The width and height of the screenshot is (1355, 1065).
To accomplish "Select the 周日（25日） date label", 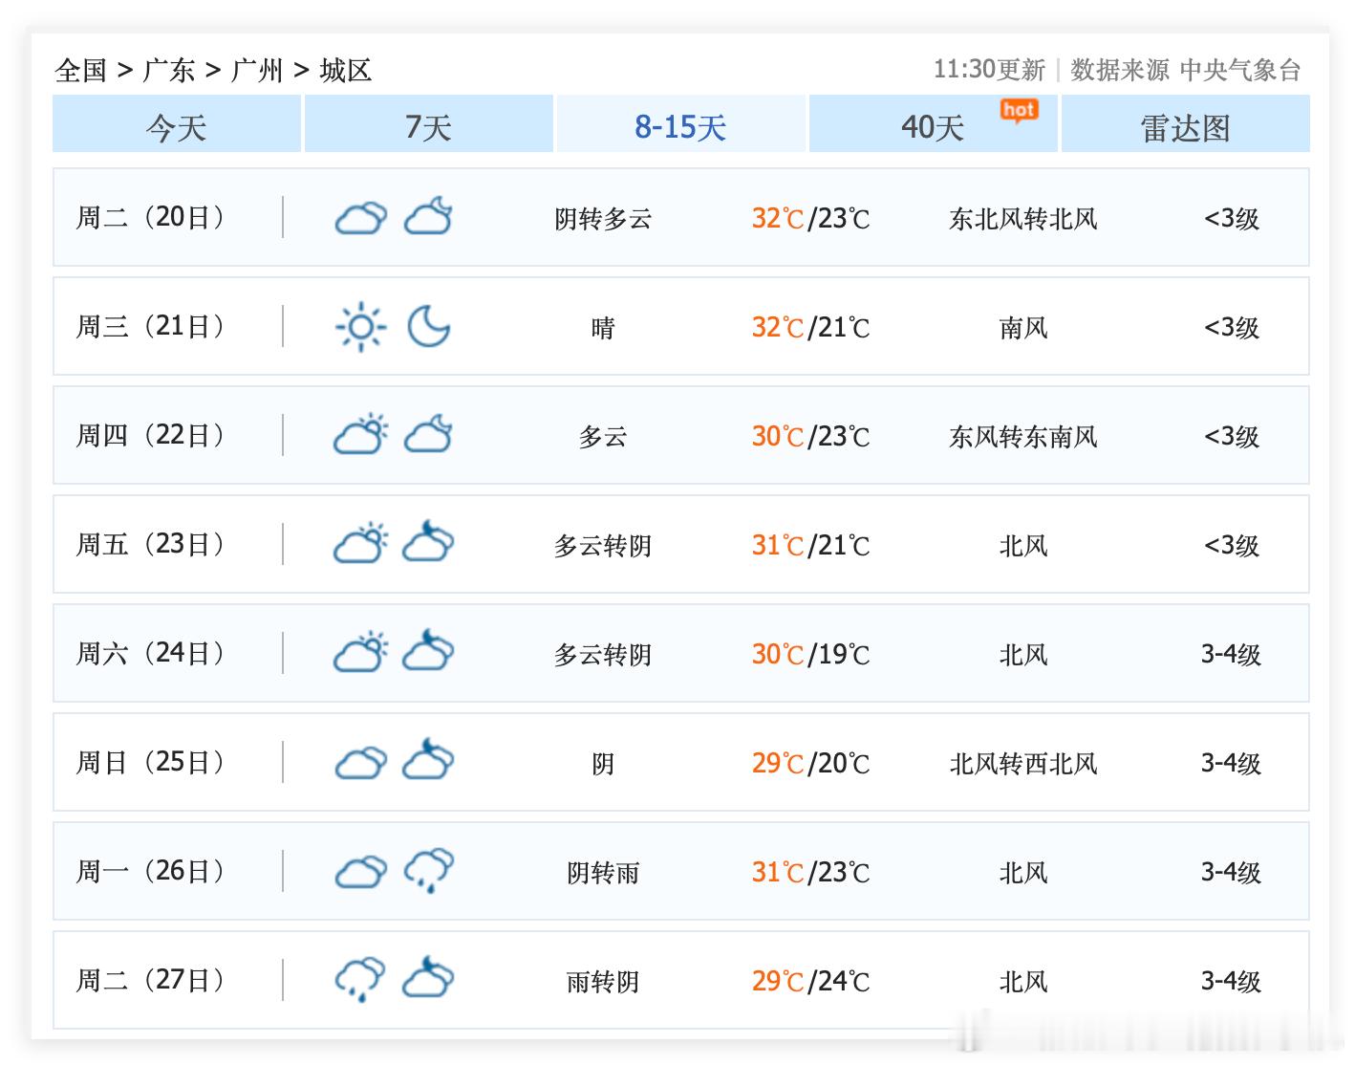I will click(x=150, y=762).
